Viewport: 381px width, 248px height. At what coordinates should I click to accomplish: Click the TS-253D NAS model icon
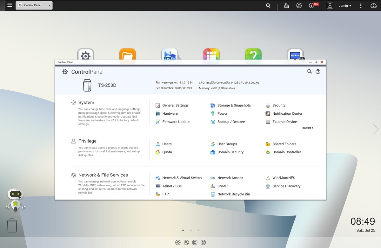(x=87, y=85)
